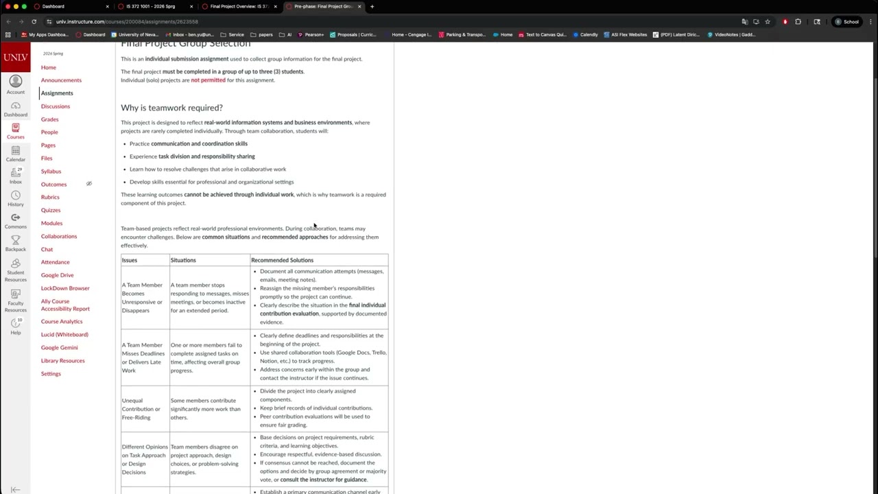Bookmark this page with the star icon
Image resolution: width=878 pixels, height=494 pixels.
(x=768, y=21)
